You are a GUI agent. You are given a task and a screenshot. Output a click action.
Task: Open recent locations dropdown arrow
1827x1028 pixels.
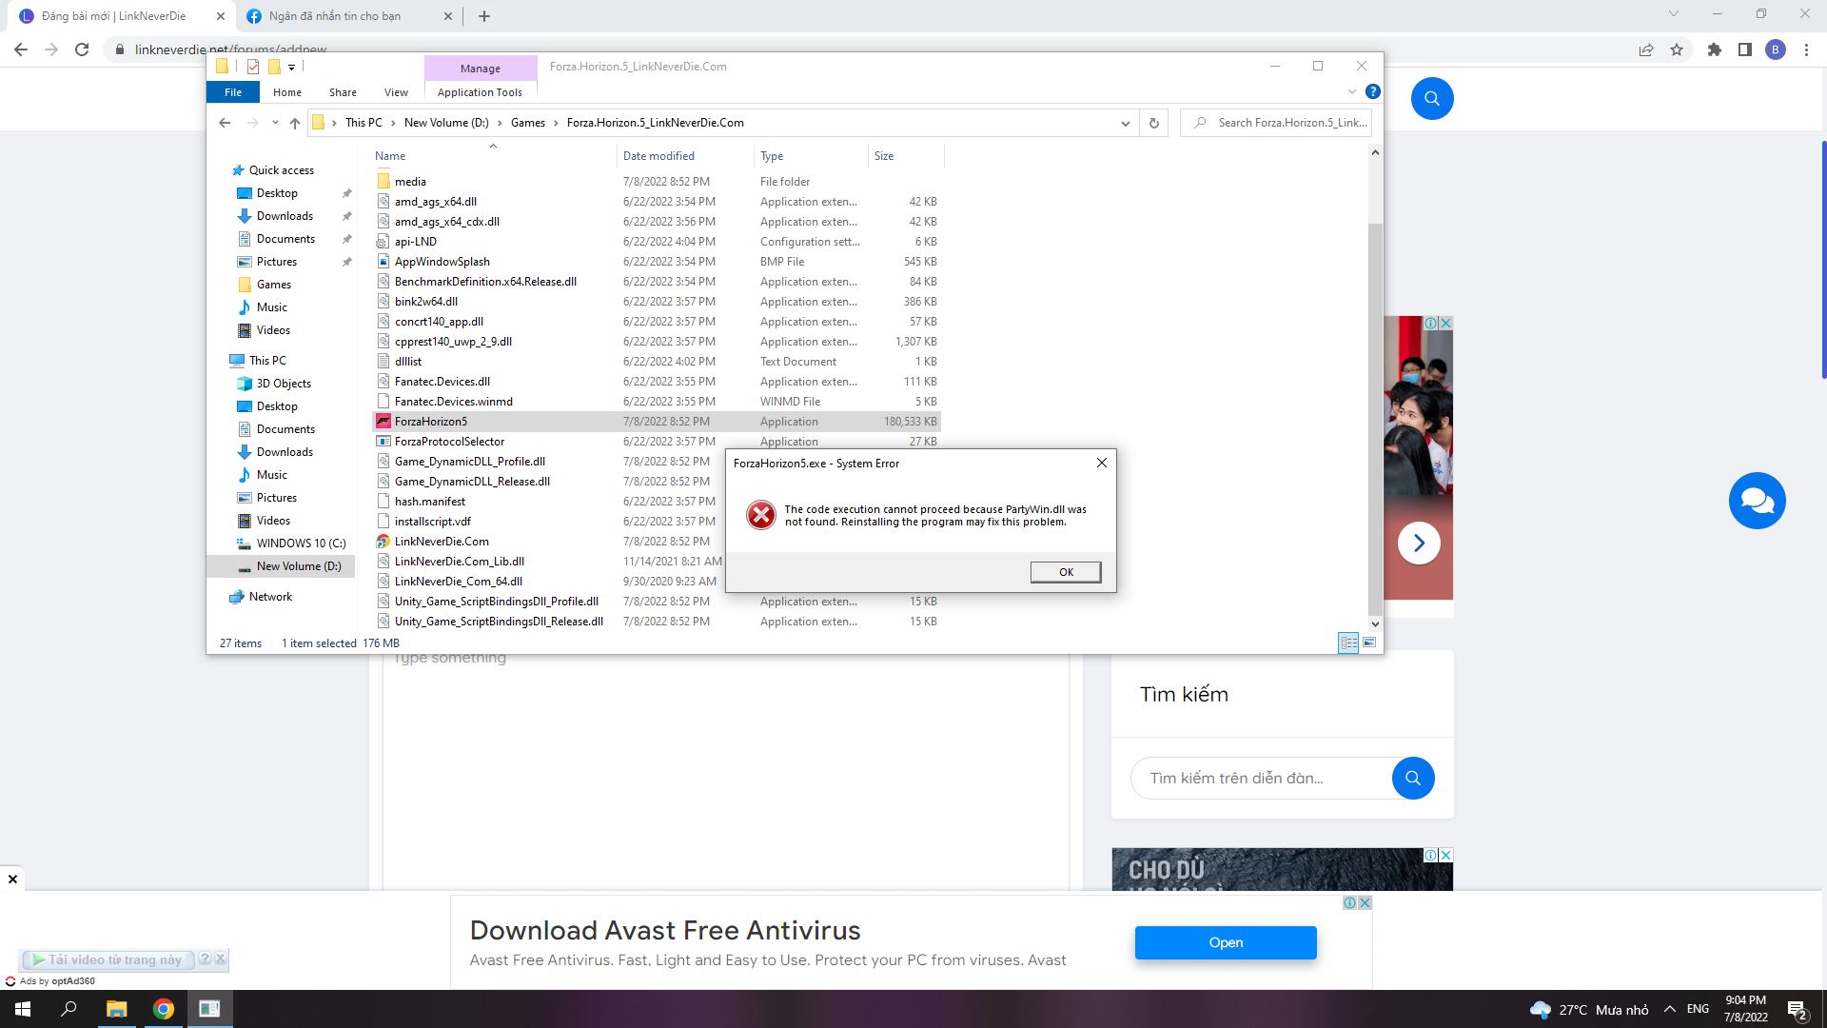tap(275, 123)
